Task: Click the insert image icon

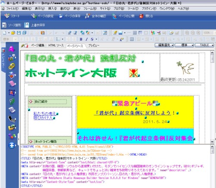Action: coord(120,33)
